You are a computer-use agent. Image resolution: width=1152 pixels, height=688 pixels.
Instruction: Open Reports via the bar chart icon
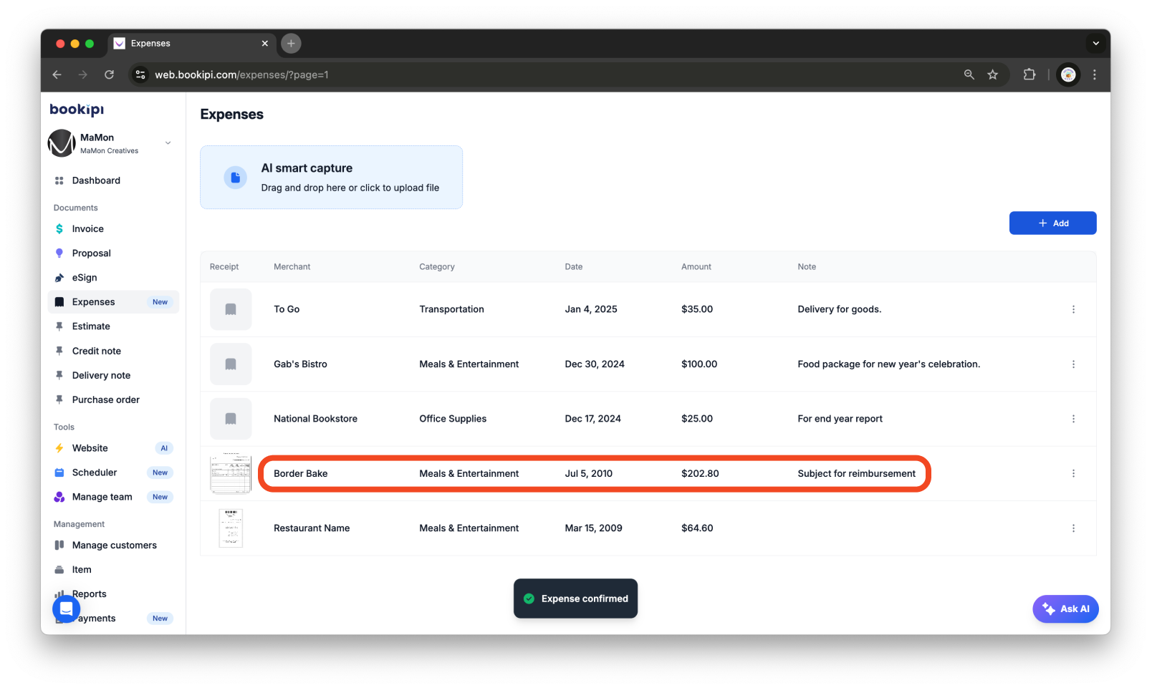[x=59, y=593]
